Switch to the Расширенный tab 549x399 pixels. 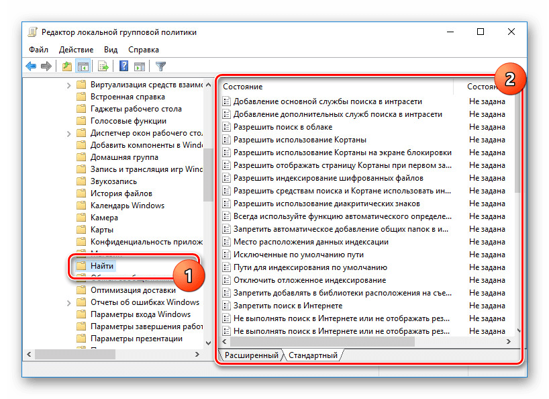[251, 355]
